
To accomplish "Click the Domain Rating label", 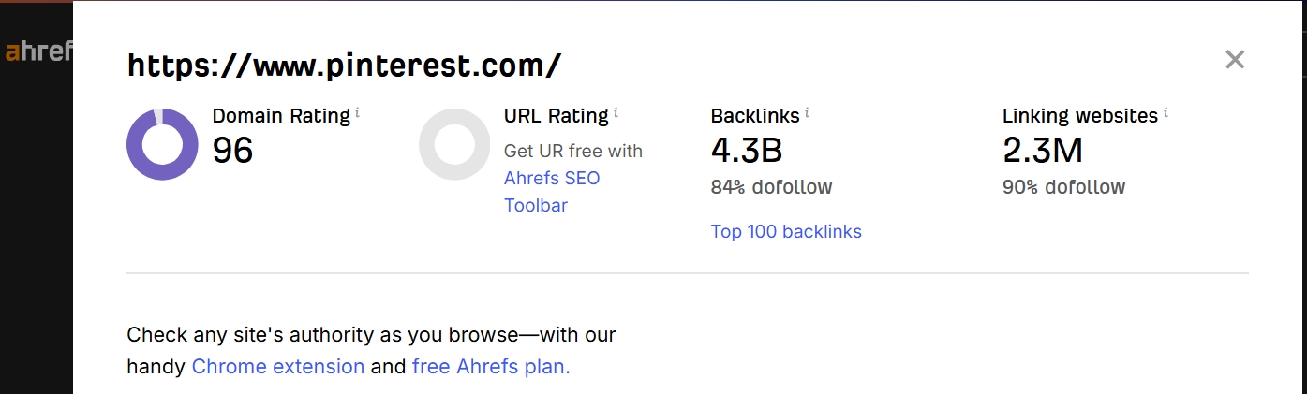I will coord(281,116).
